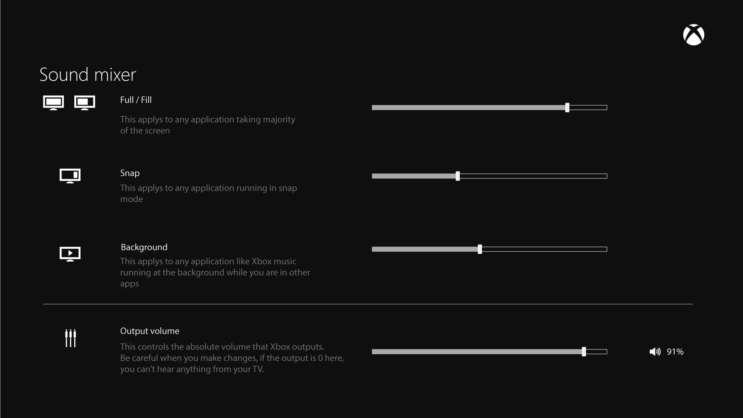
Task: Click the Sound mixer page title
Action: [87, 74]
